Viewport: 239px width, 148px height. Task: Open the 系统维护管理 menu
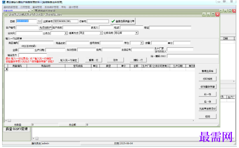pos(52,7)
